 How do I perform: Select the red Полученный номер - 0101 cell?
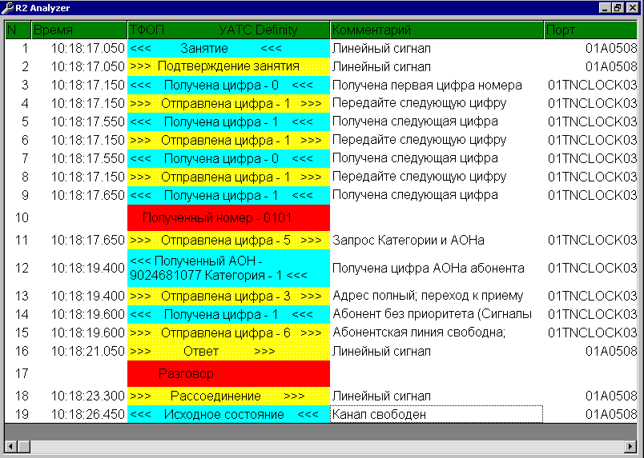pyautogui.click(x=229, y=217)
